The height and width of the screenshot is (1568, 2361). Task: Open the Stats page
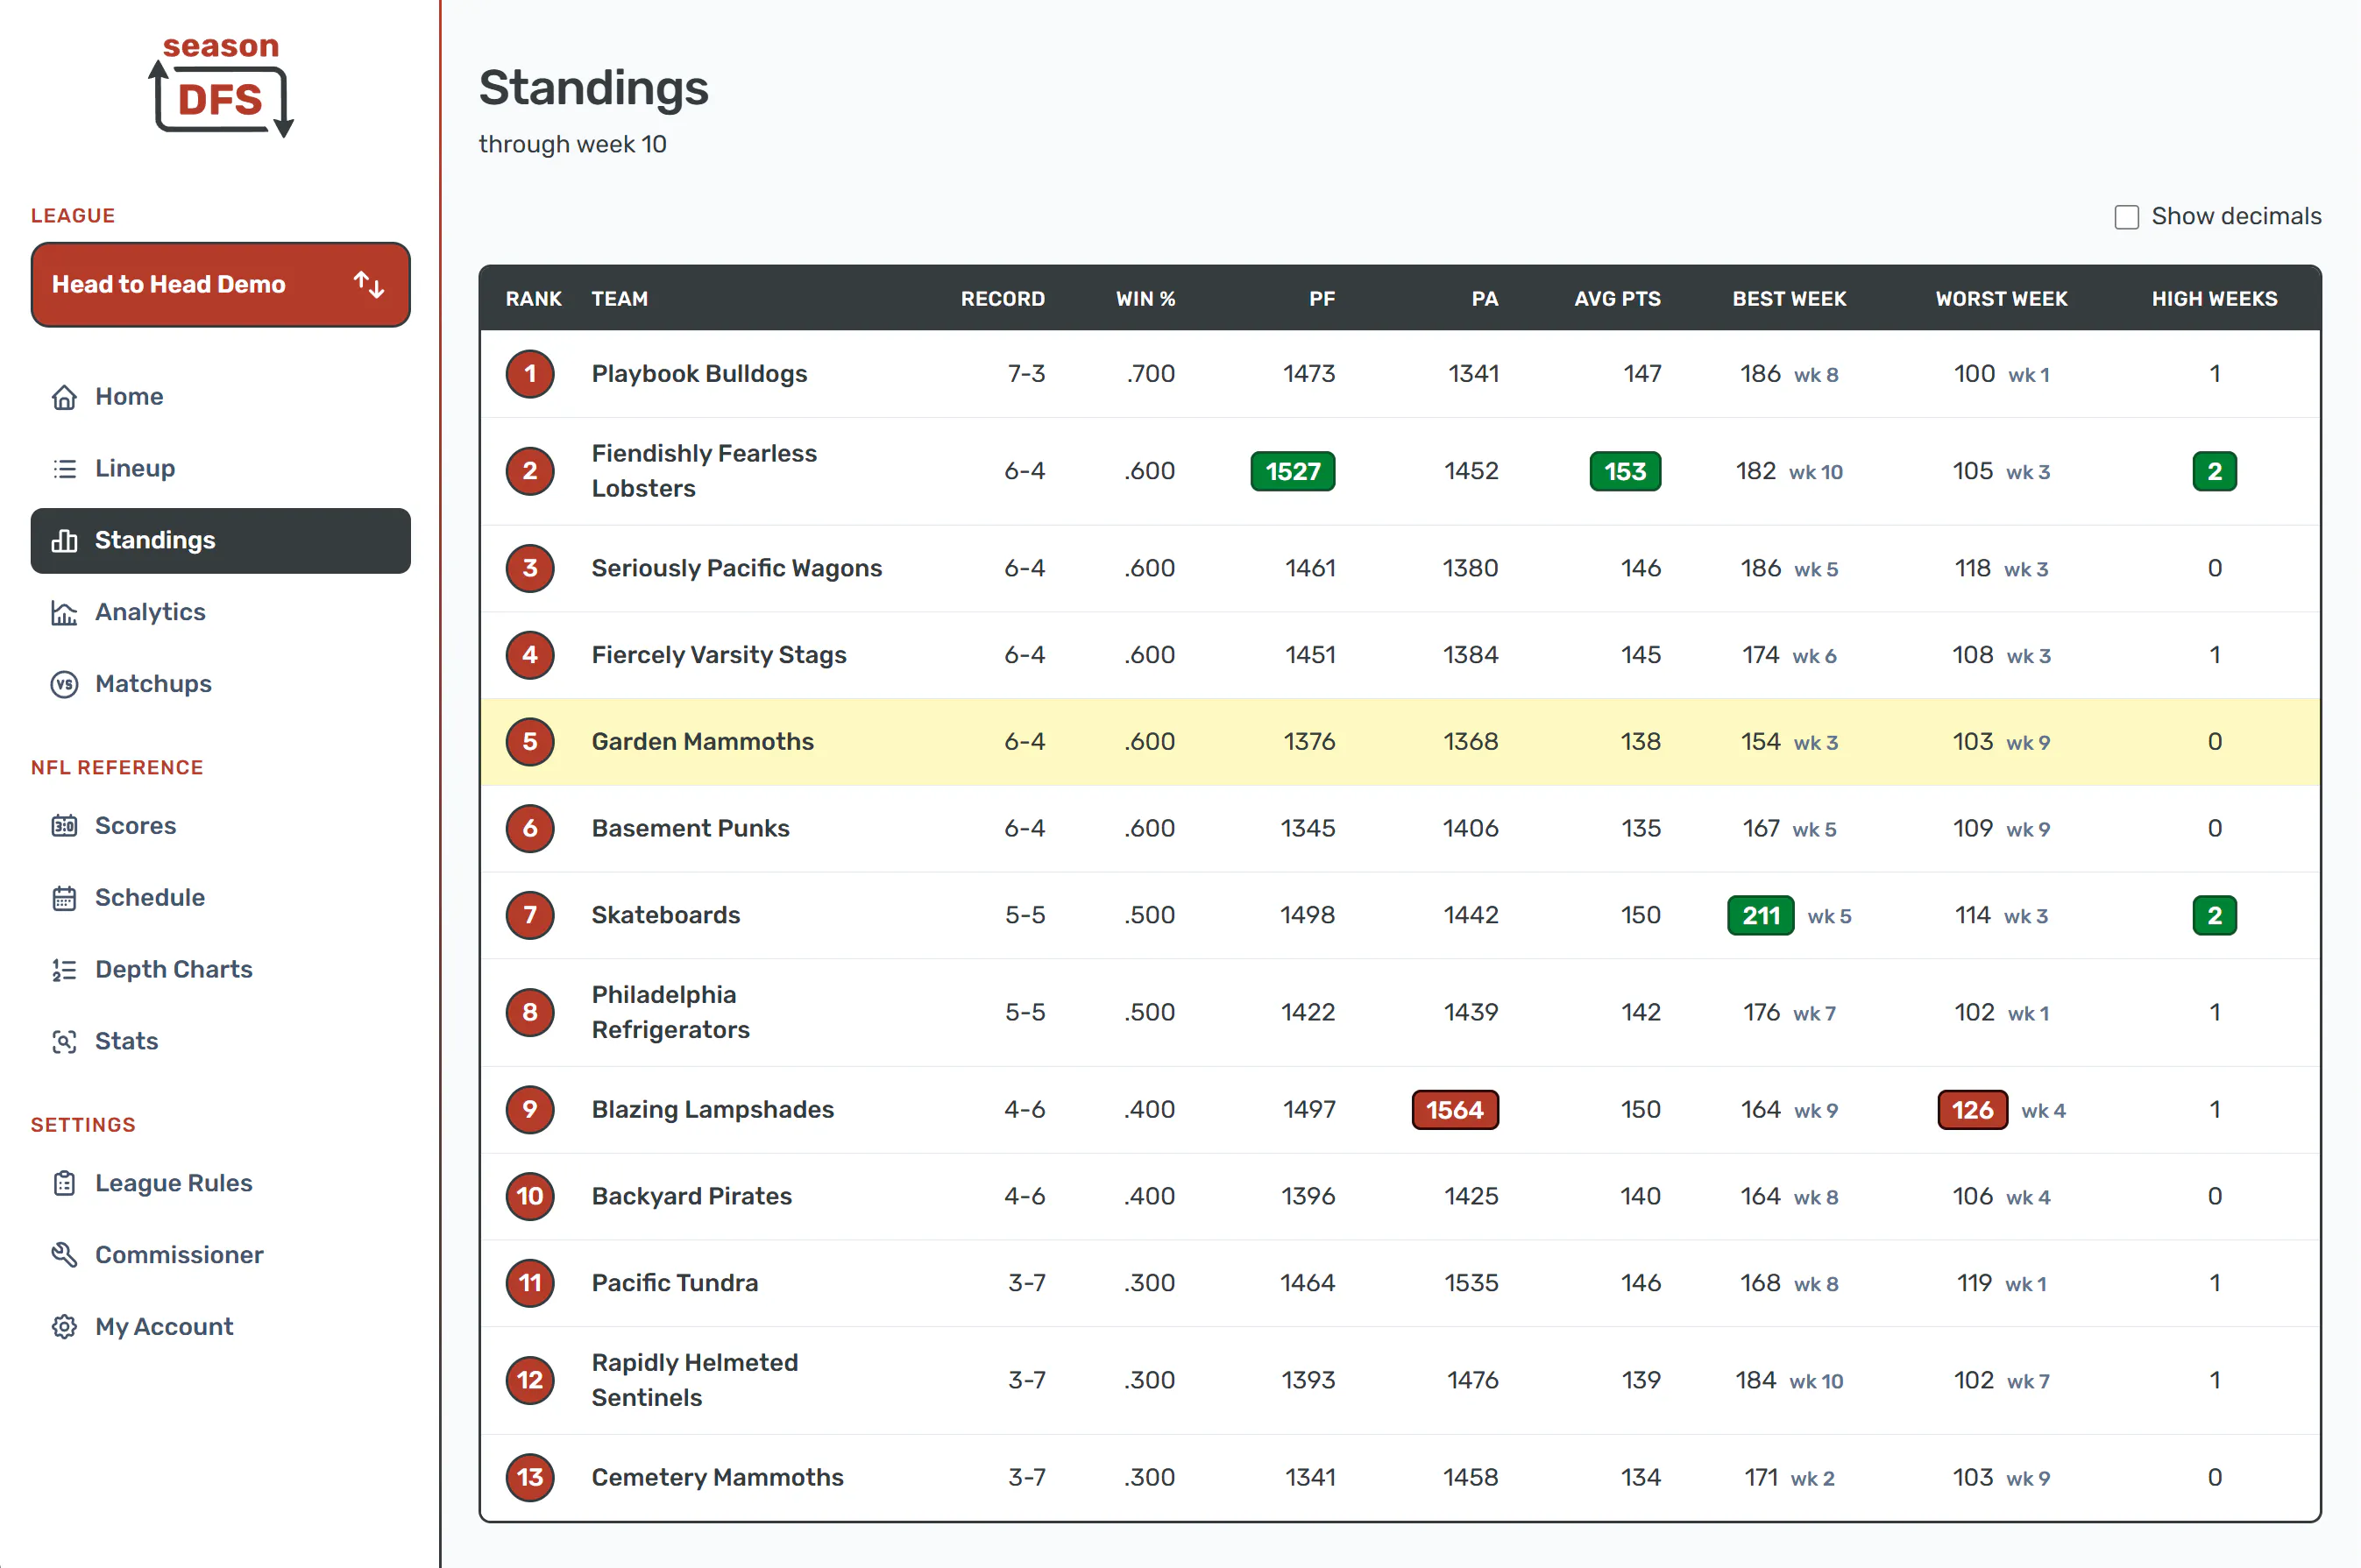click(x=220, y=1042)
